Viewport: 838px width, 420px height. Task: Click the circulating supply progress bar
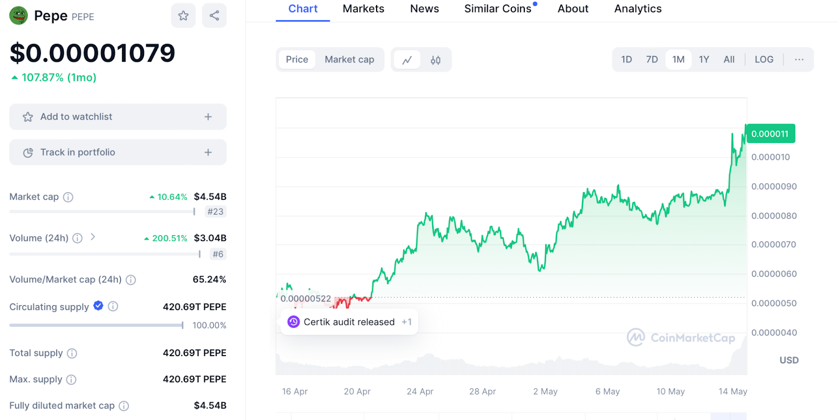(x=96, y=325)
